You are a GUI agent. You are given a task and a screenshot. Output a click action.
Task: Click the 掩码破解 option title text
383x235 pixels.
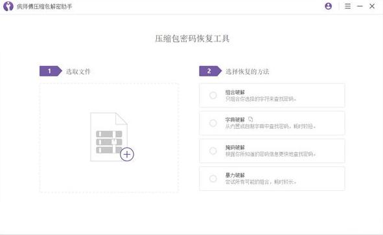(235, 148)
